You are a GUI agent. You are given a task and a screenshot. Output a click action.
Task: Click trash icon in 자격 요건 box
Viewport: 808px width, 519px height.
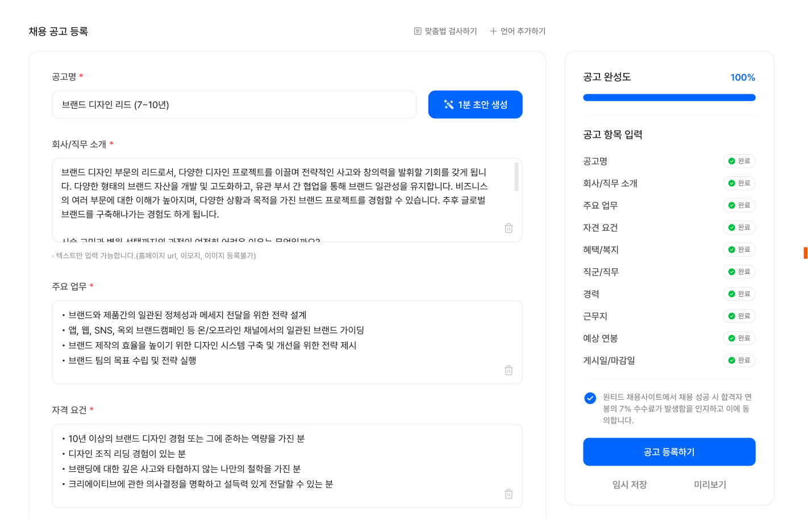(509, 493)
